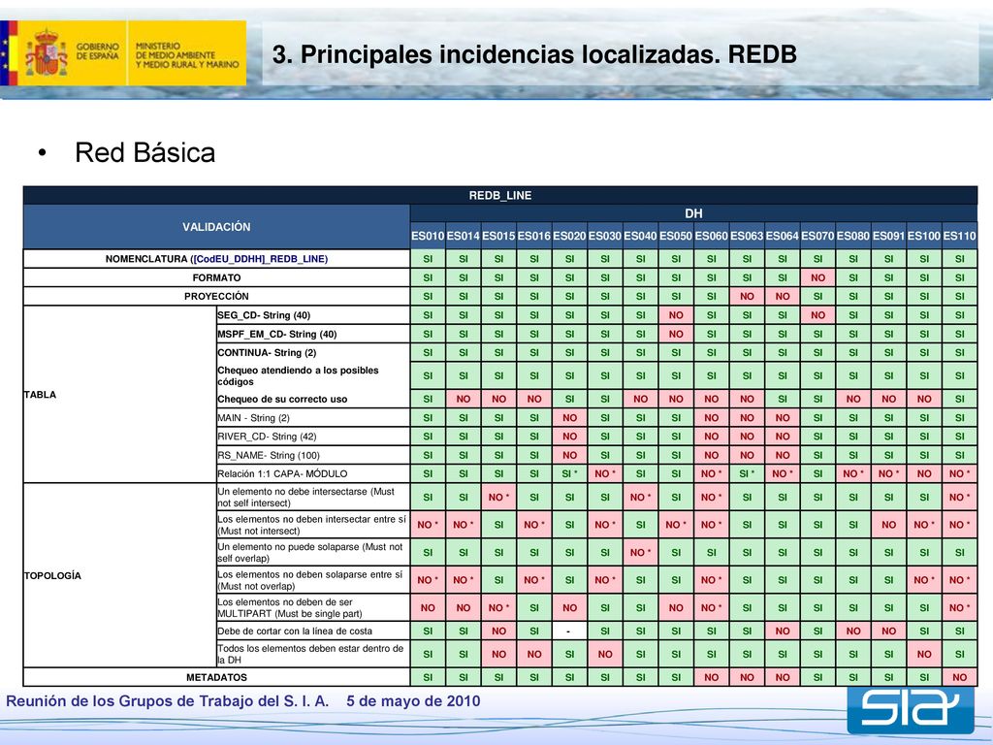Image resolution: width=993 pixels, height=745 pixels.
Task: Click the 'NOMENCLATURA ([CodEU_DDHH]_REDB_LINE)' row label
Action: click(x=216, y=258)
